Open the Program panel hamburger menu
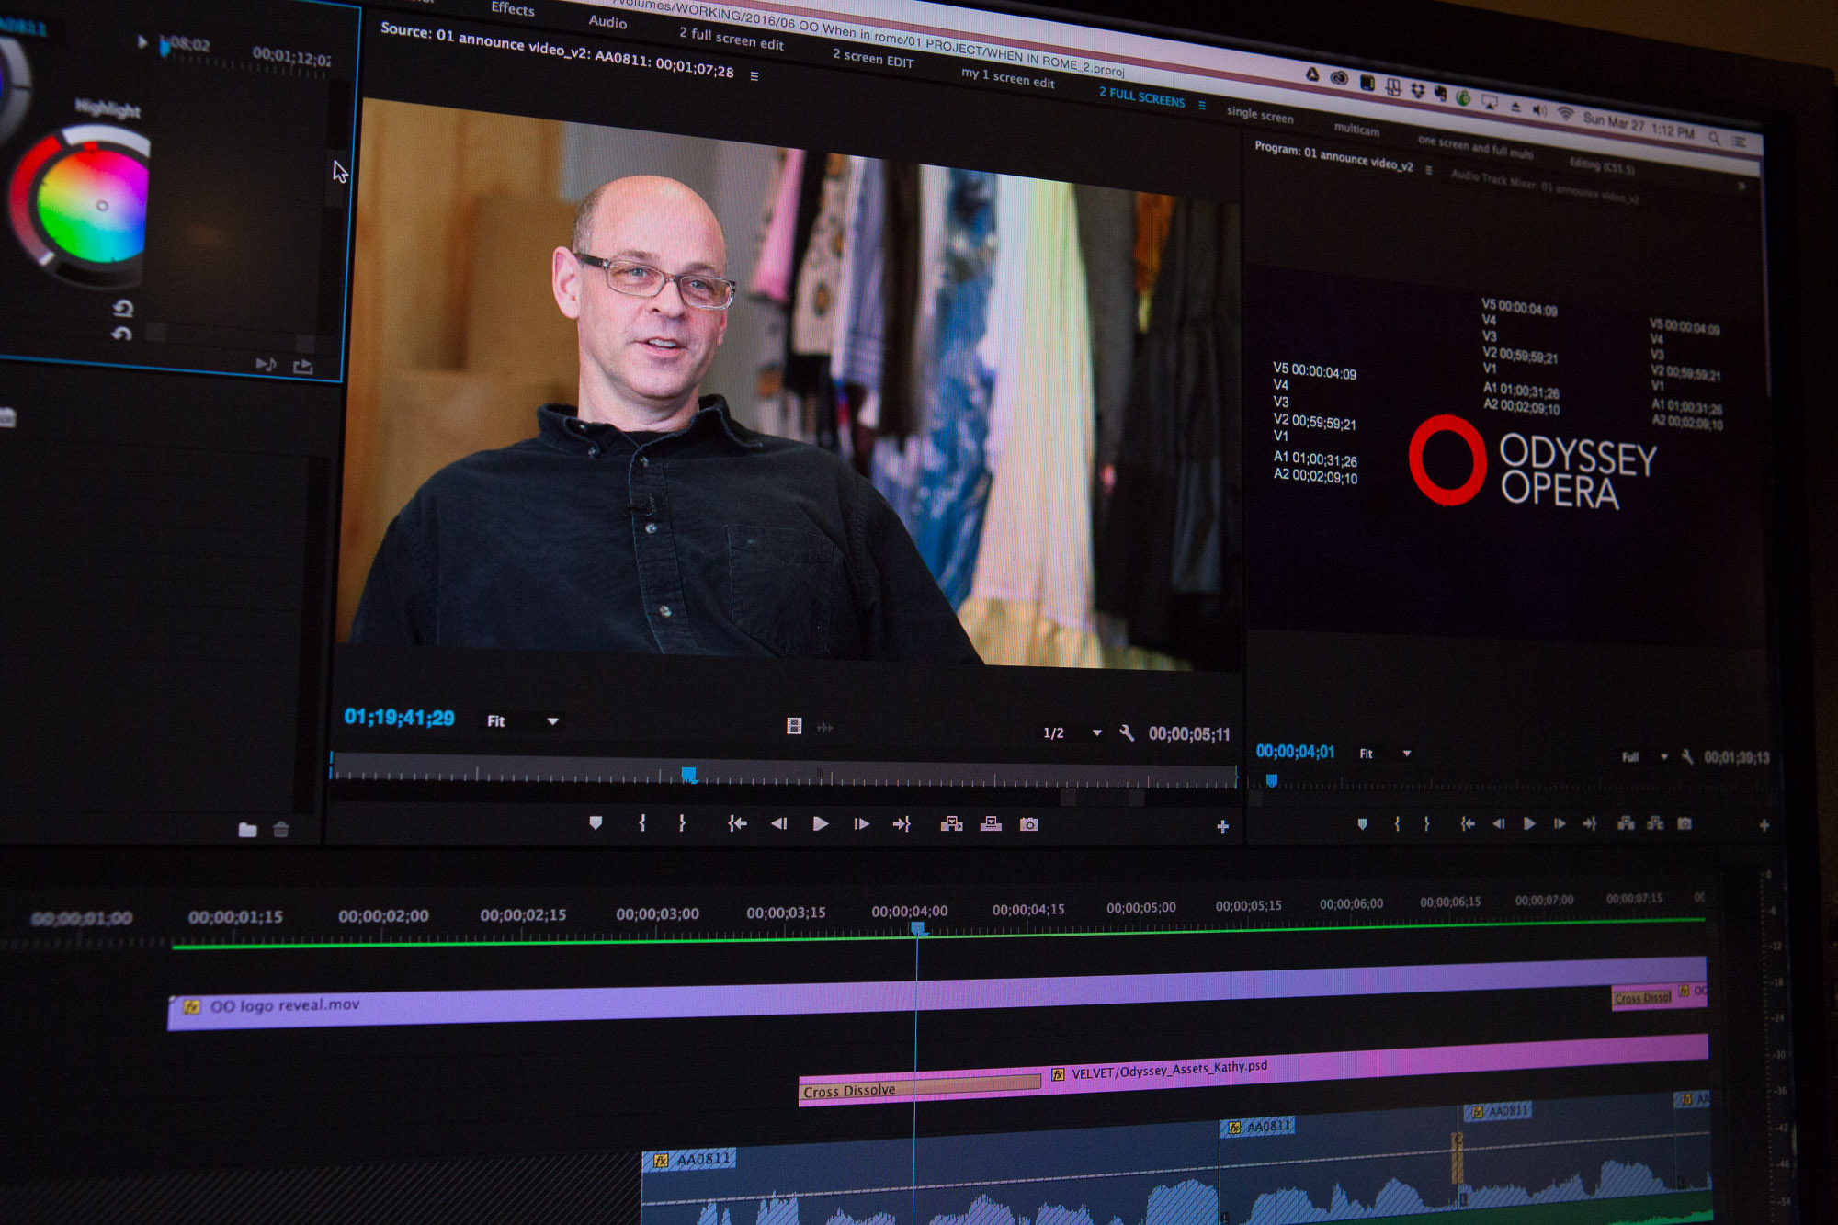This screenshot has width=1838, height=1225. point(1428,170)
